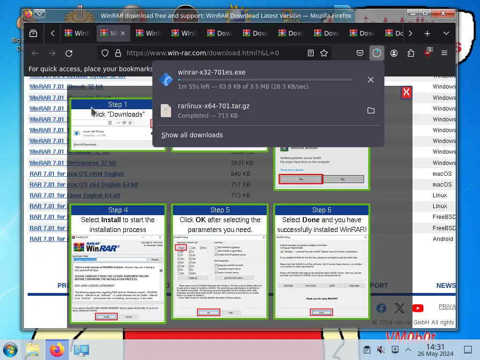Close the Firefox downloads panel via toolbar button

point(376,53)
